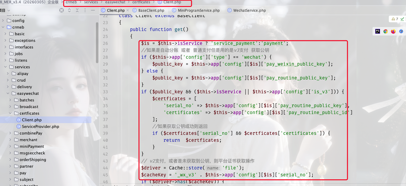
Task: Click easywechat in the breadcrumb path
Action: tap(115, 2)
